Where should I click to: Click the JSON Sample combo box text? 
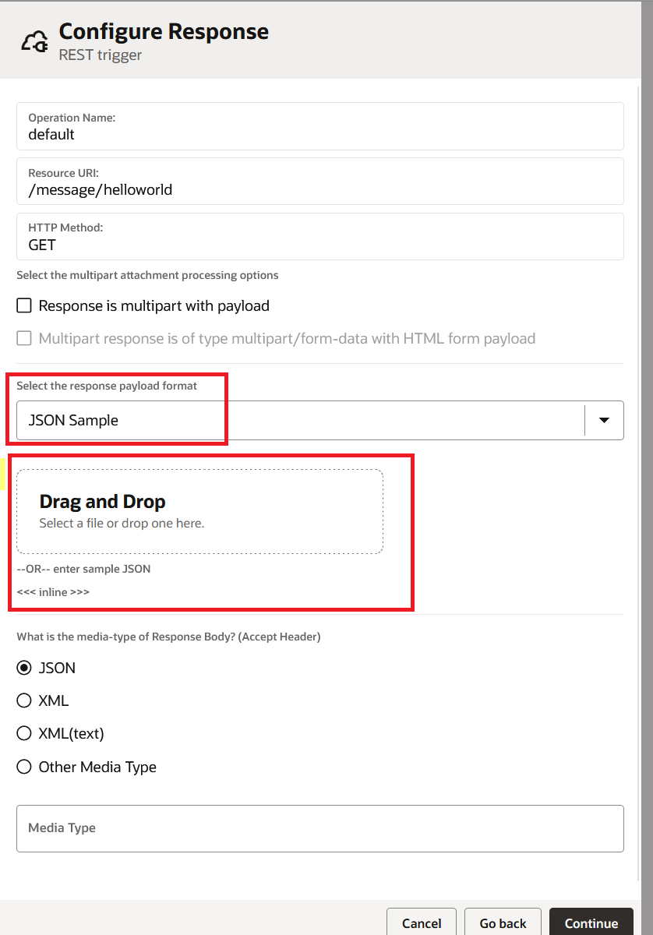click(x=73, y=421)
